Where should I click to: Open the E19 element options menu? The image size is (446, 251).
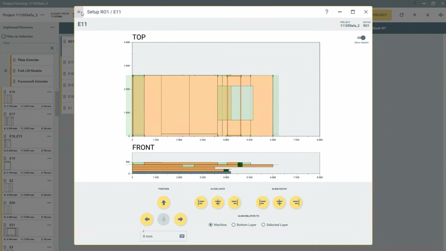click(x=49, y=158)
